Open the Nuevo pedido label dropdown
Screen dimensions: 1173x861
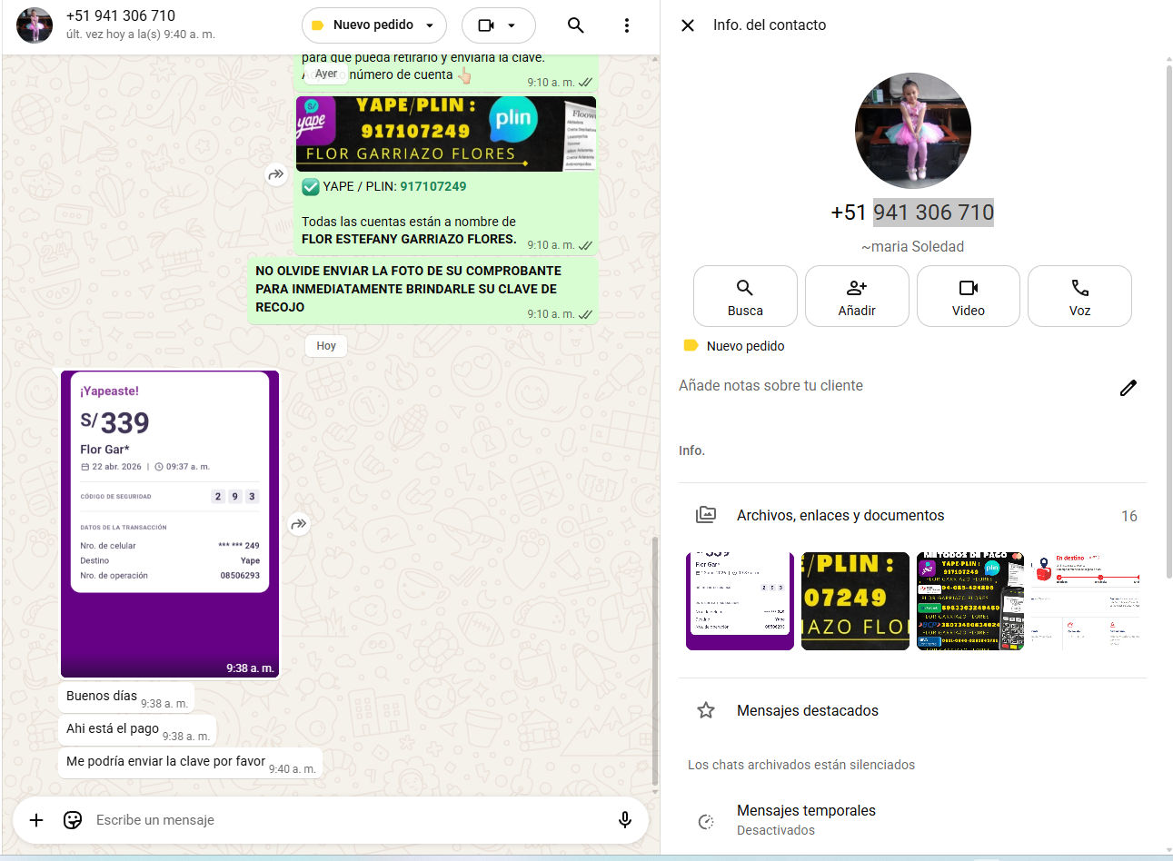[x=373, y=25]
